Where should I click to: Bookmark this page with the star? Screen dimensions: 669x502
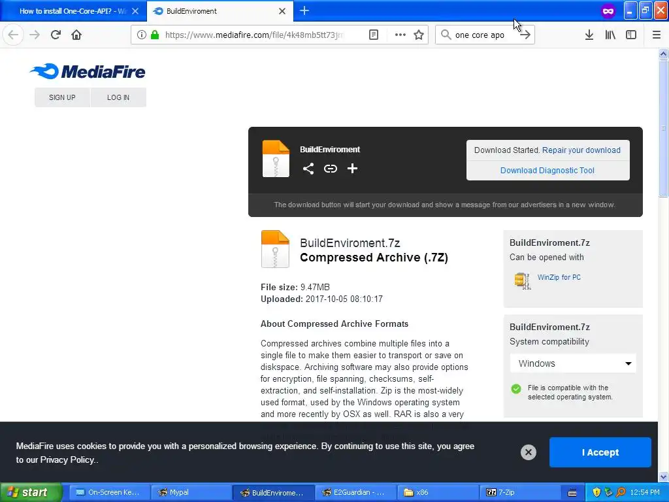[x=419, y=35]
